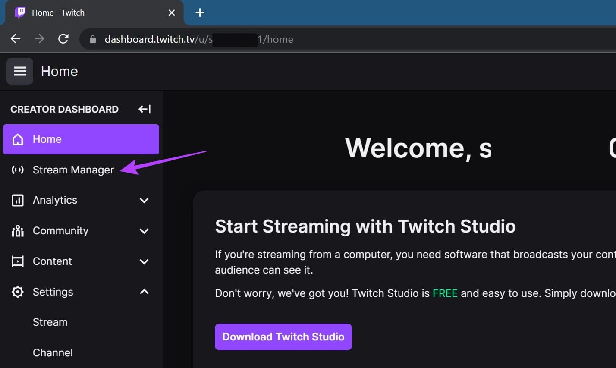Click the Settings gear icon
Image resolution: width=616 pixels, height=368 pixels.
point(18,292)
